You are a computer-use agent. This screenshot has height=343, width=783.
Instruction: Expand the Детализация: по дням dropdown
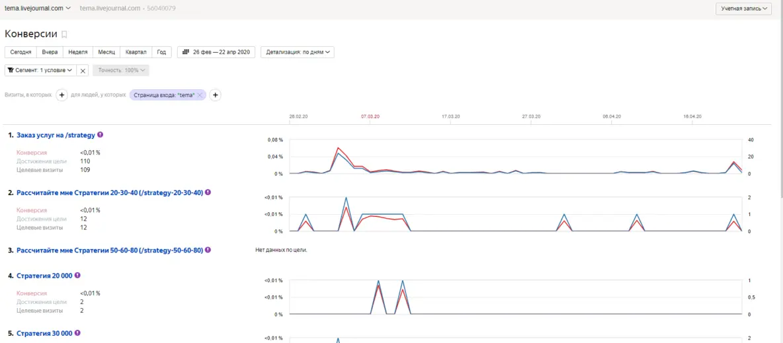(297, 52)
